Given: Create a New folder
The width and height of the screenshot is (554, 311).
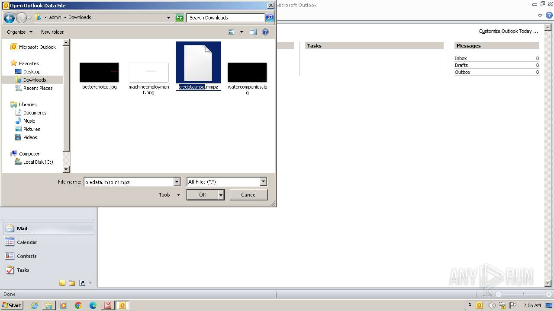Looking at the screenshot, I should tap(52, 32).
